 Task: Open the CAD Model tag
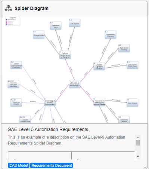19,165
